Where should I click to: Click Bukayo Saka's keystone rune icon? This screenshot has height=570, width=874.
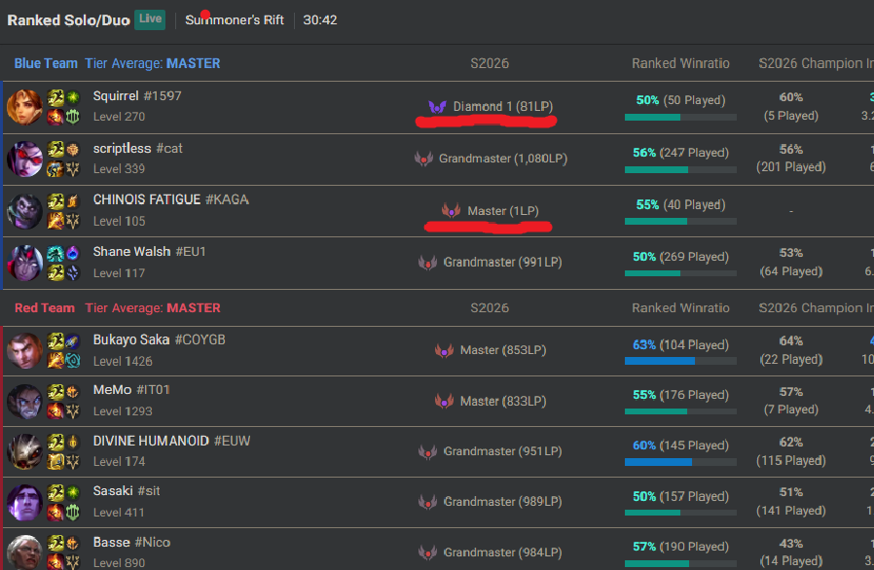click(x=73, y=341)
